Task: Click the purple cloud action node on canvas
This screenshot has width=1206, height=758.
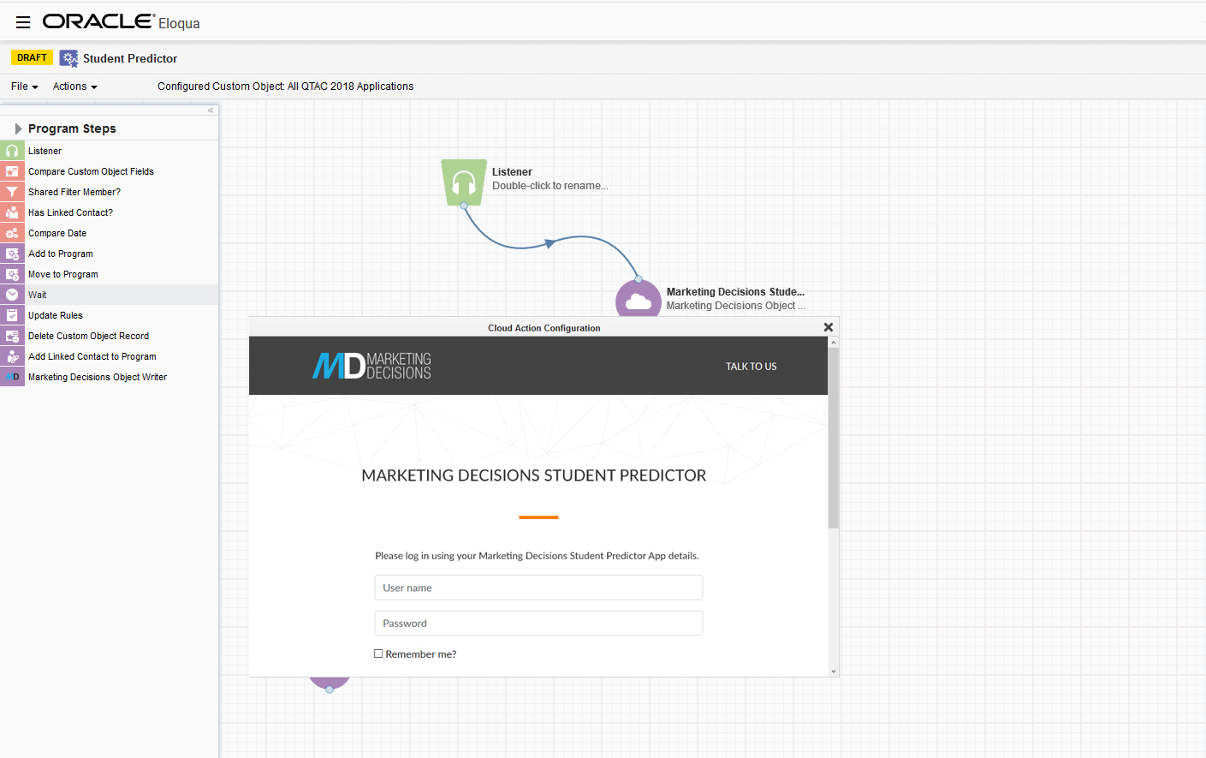Action: [x=639, y=299]
